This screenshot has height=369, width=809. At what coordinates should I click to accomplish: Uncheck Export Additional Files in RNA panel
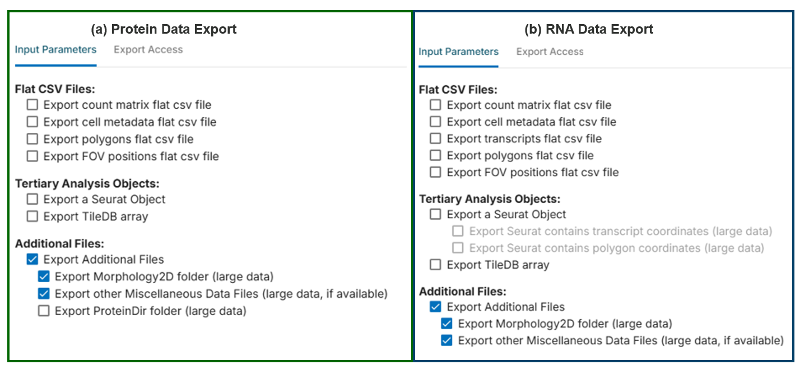coord(435,307)
